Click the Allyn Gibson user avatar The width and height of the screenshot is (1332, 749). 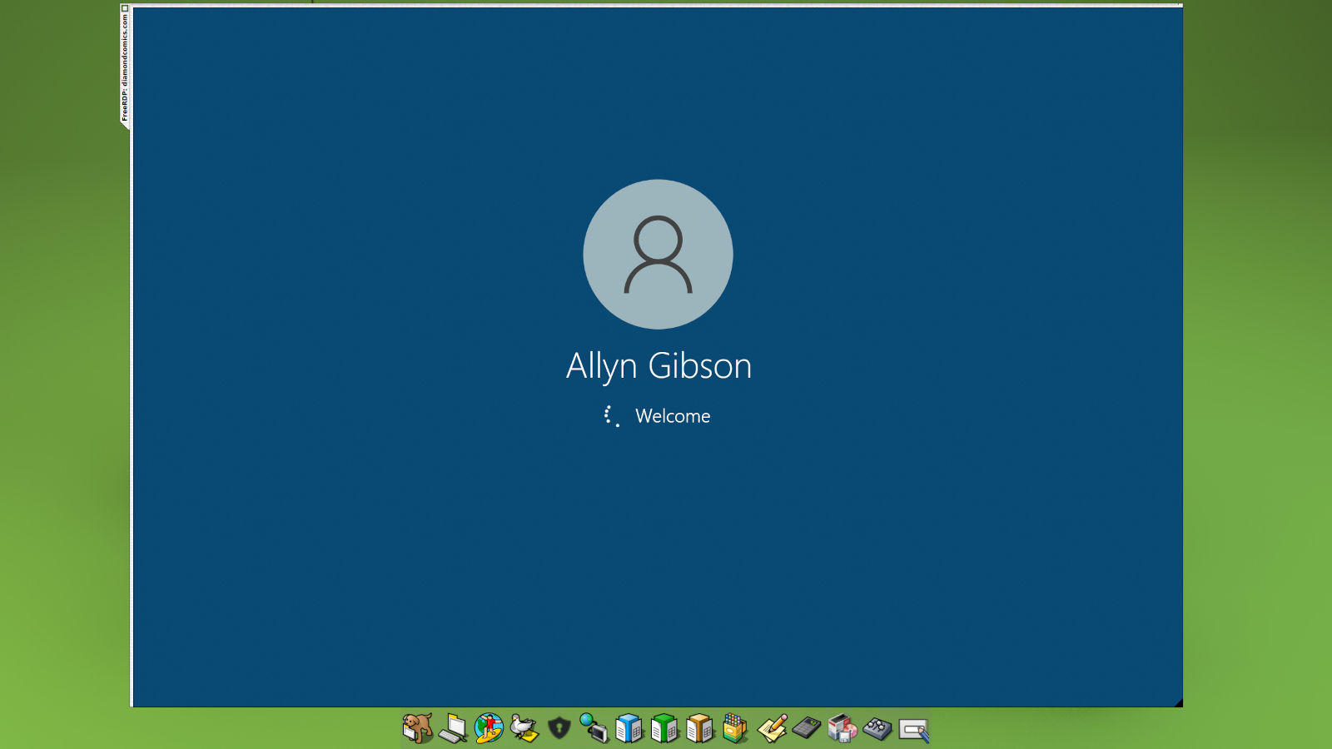tap(658, 255)
